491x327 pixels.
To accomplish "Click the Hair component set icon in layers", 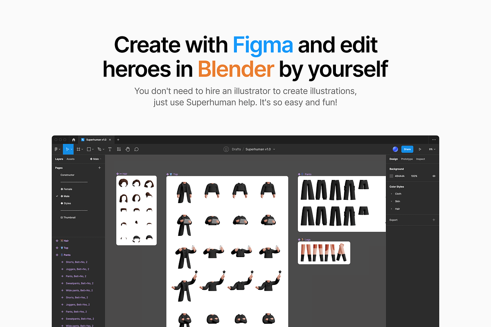I will coord(57,241).
